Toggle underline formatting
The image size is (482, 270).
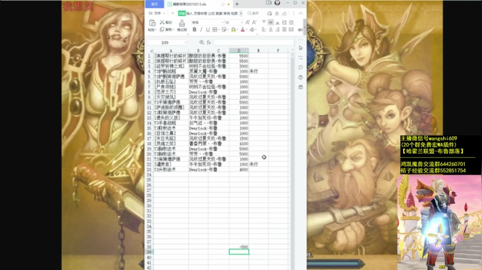[208, 29]
